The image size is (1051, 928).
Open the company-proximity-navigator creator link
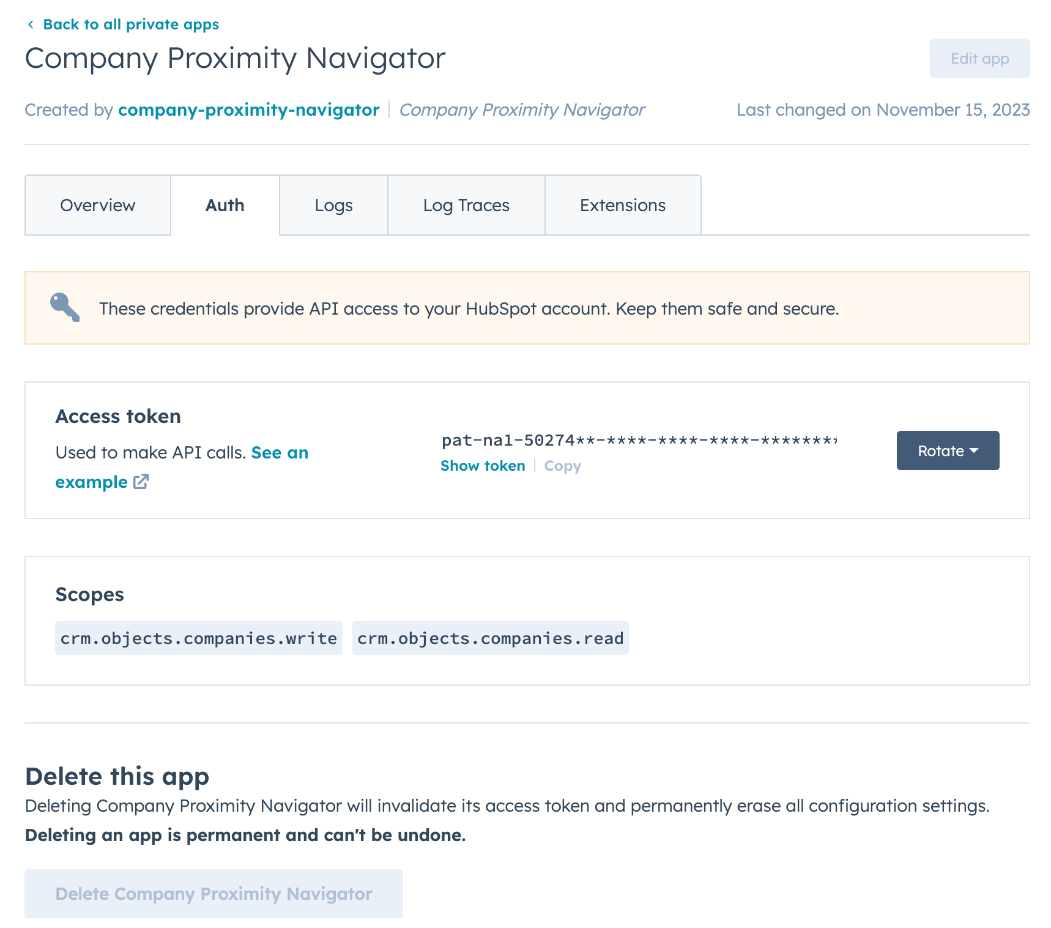click(249, 110)
